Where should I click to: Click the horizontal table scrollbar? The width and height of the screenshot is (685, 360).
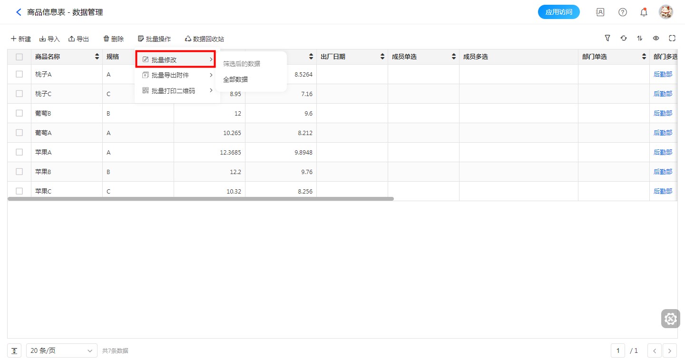pos(200,199)
